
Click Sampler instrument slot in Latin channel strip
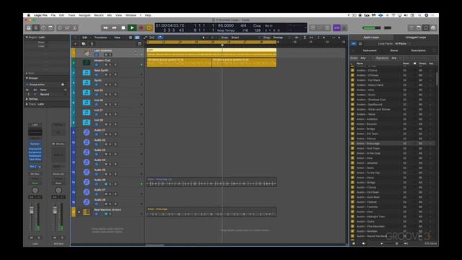[x=35, y=144]
